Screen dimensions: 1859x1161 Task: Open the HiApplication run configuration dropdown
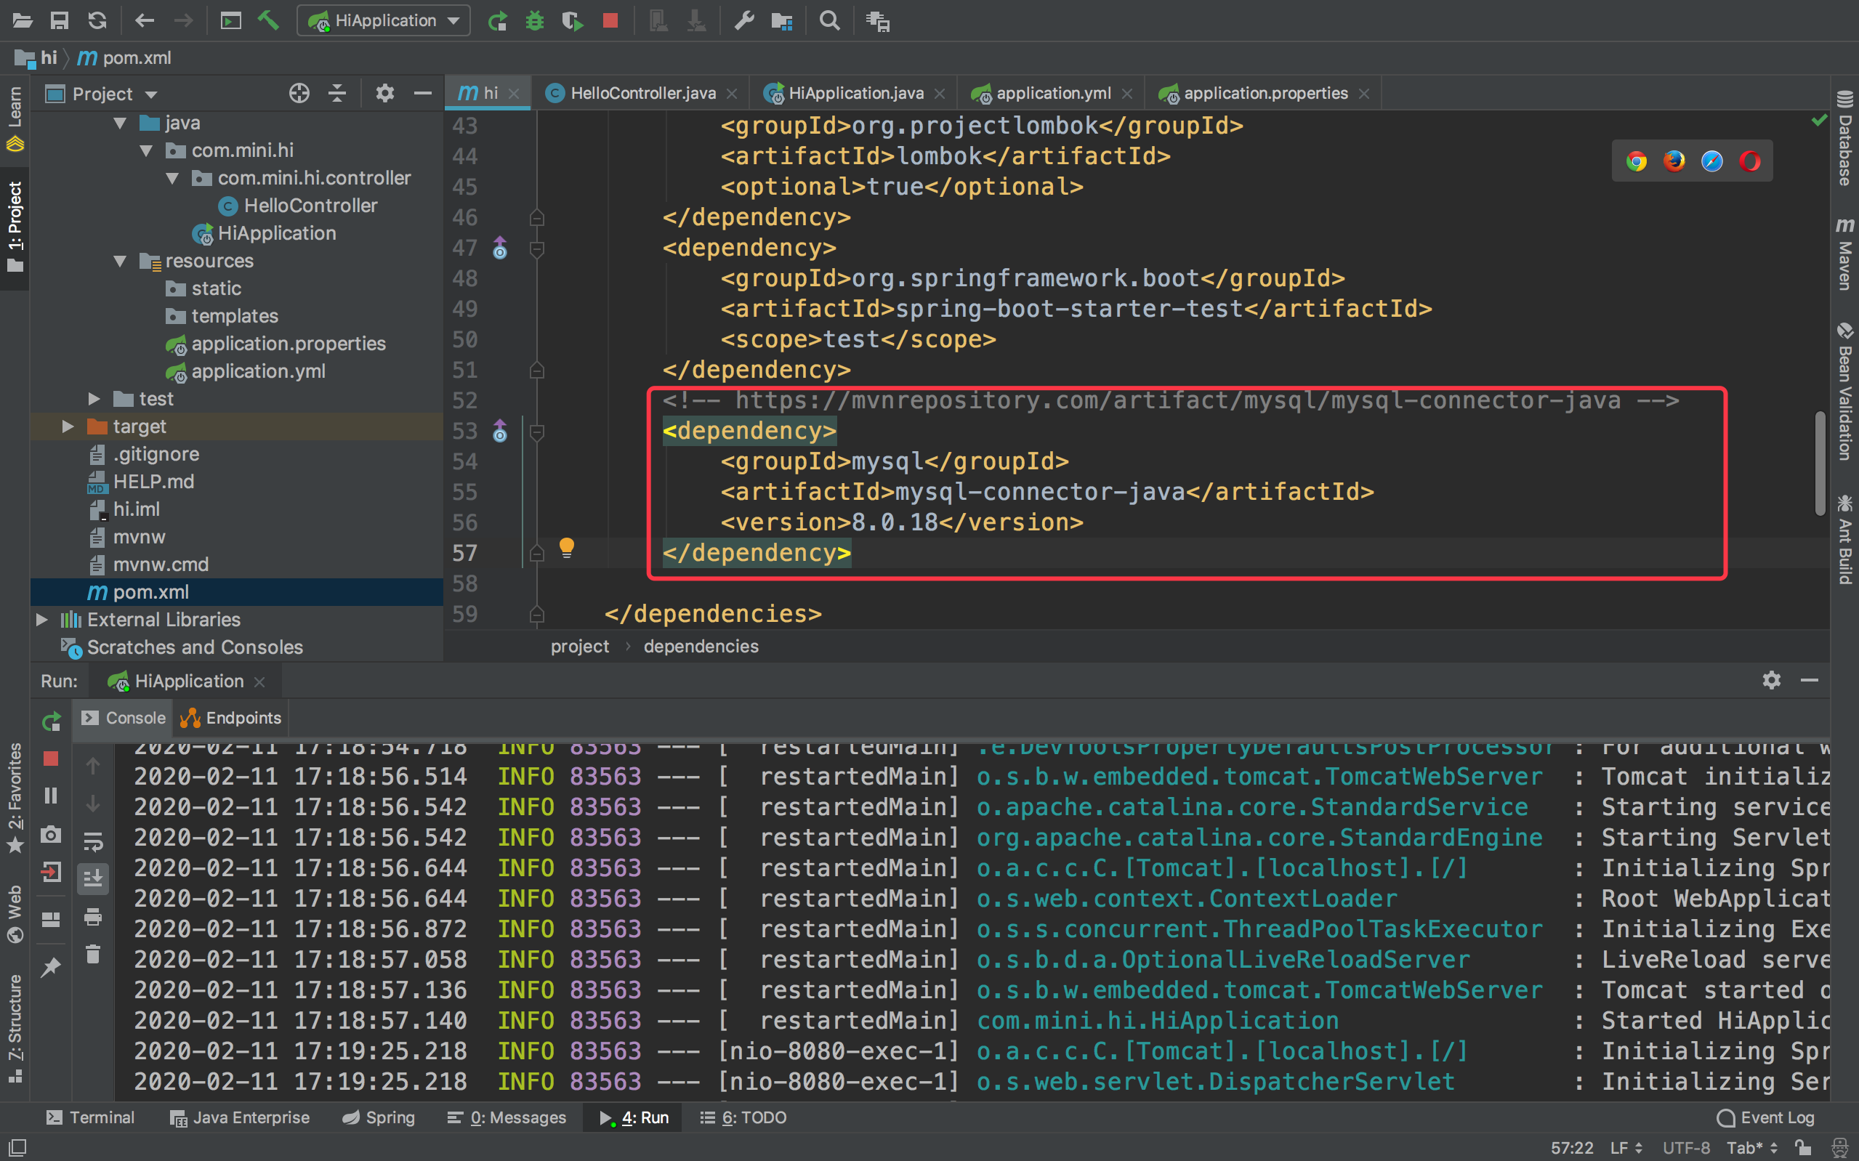384,21
